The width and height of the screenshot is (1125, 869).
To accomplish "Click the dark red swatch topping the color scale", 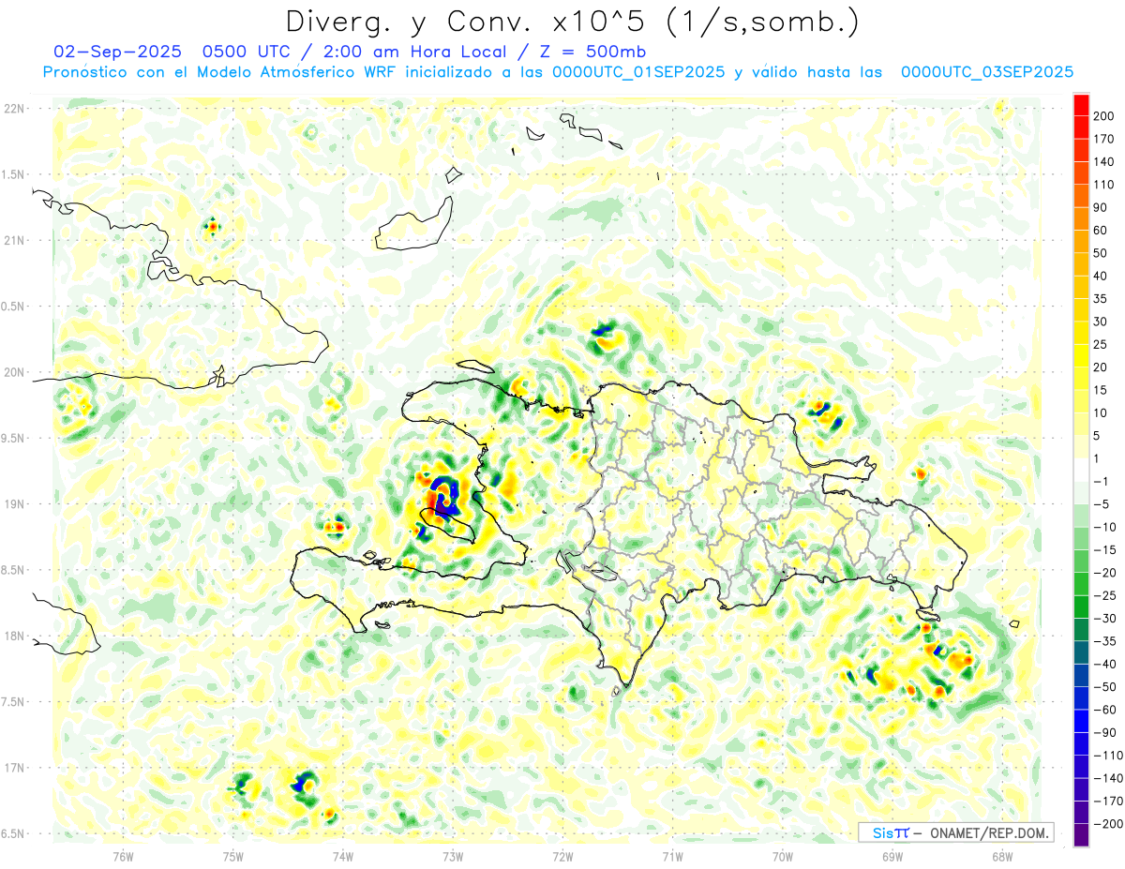I will click(x=1081, y=105).
